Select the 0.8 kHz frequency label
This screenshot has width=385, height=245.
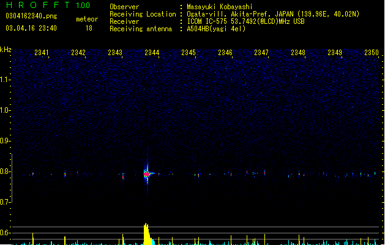point(5,171)
